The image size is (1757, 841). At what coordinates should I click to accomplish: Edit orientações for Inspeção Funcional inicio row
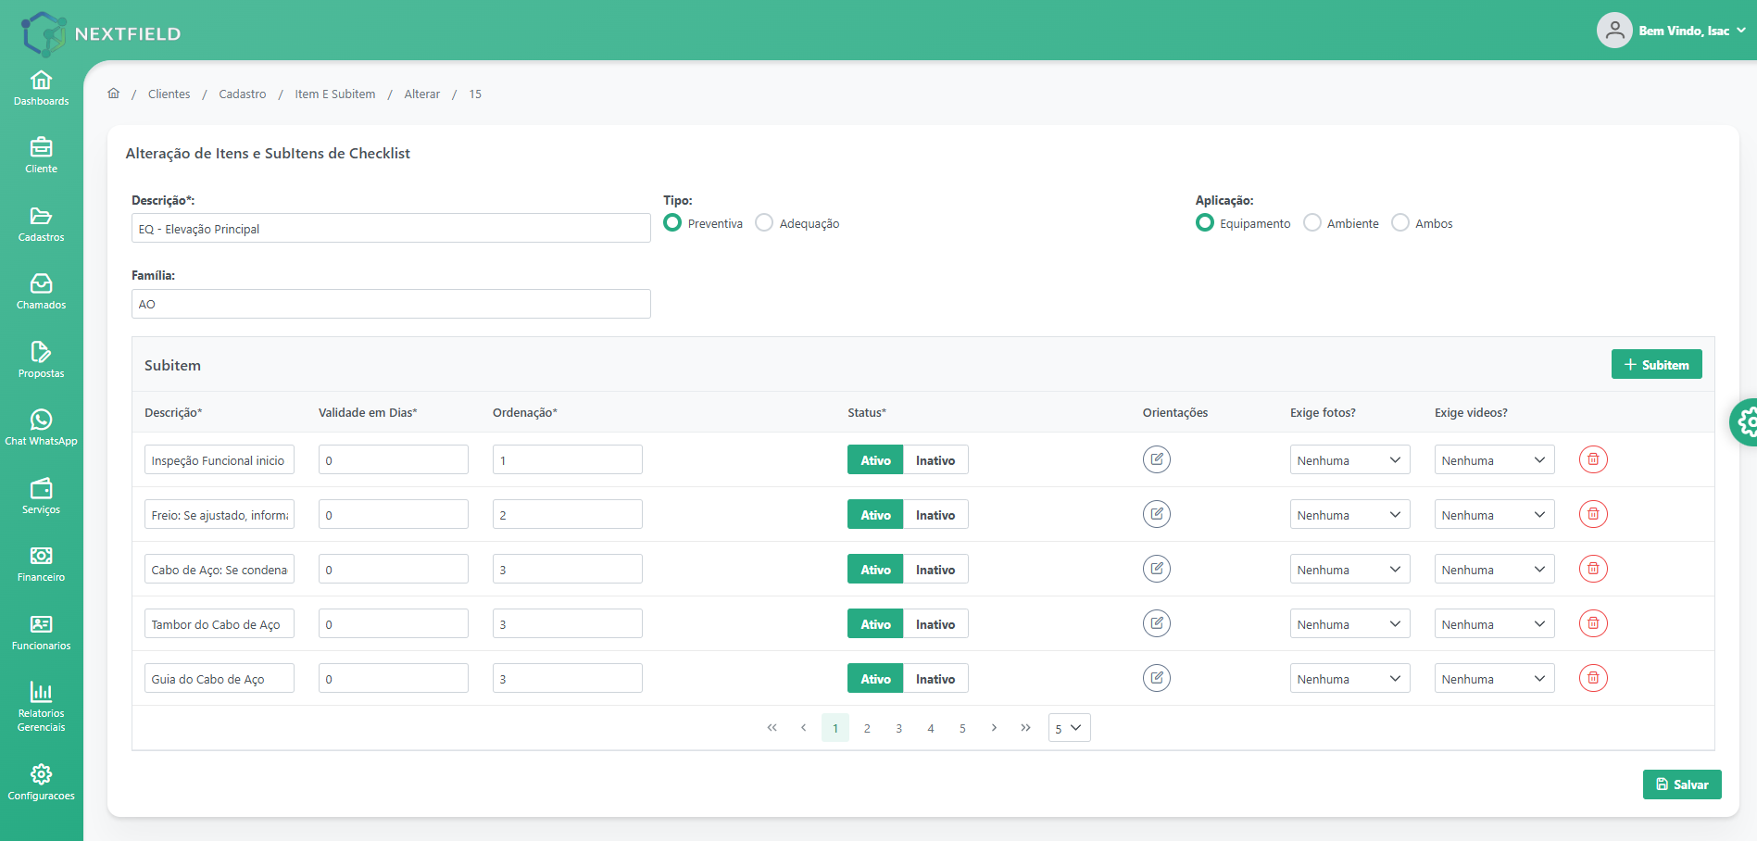coord(1156,459)
